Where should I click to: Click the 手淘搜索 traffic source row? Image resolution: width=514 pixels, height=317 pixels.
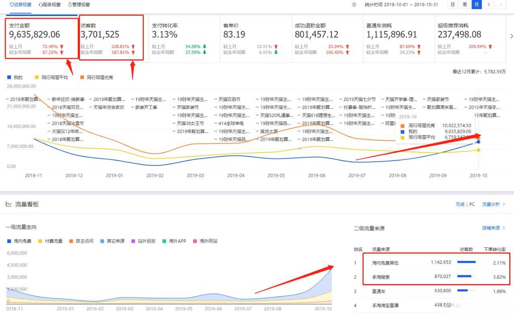pos(430,277)
